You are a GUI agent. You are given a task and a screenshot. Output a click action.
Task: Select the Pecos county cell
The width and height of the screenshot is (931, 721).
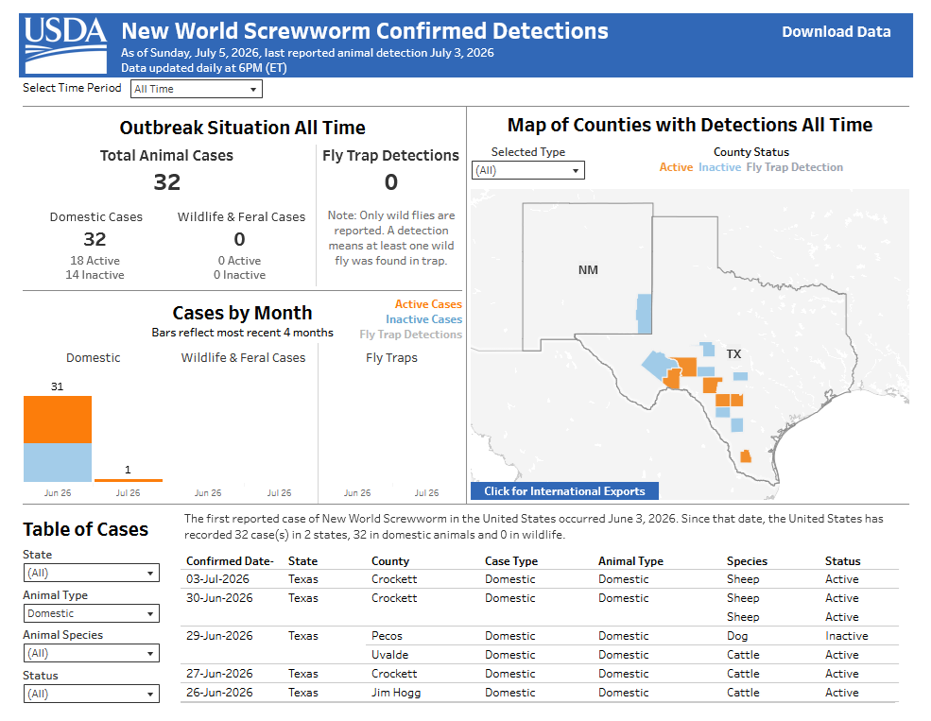click(388, 636)
